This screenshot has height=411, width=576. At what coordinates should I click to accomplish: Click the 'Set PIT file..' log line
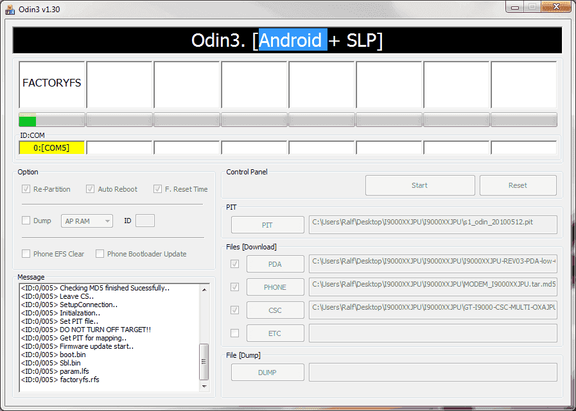pos(60,321)
